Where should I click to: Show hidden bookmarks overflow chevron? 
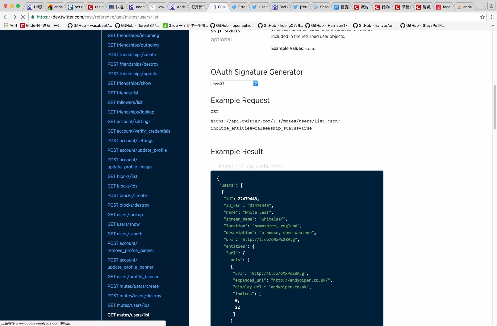pyautogui.click(x=492, y=26)
